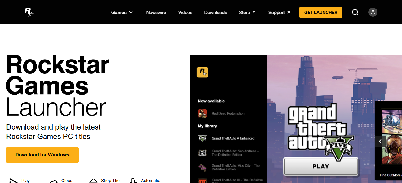Open the user account profile icon

[373, 12]
